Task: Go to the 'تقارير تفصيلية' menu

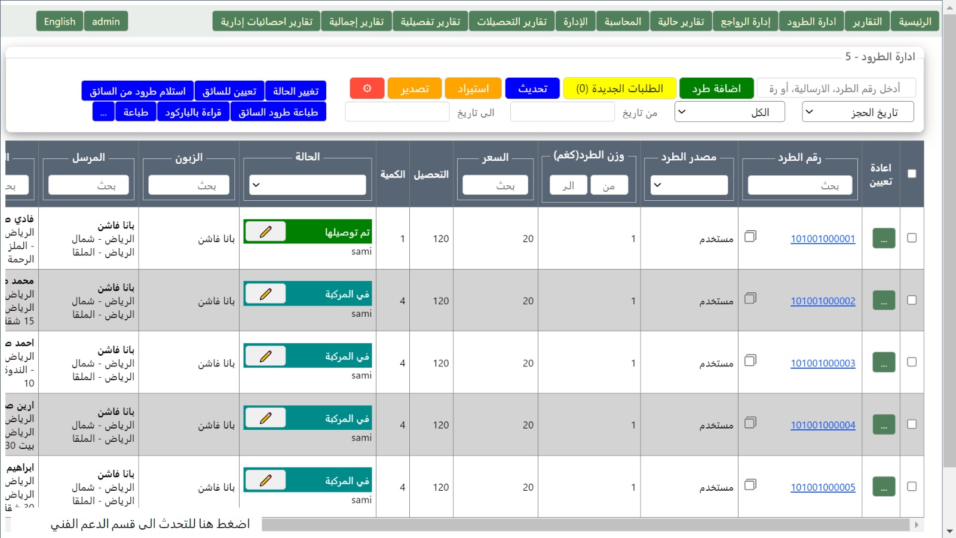Action: point(430,22)
